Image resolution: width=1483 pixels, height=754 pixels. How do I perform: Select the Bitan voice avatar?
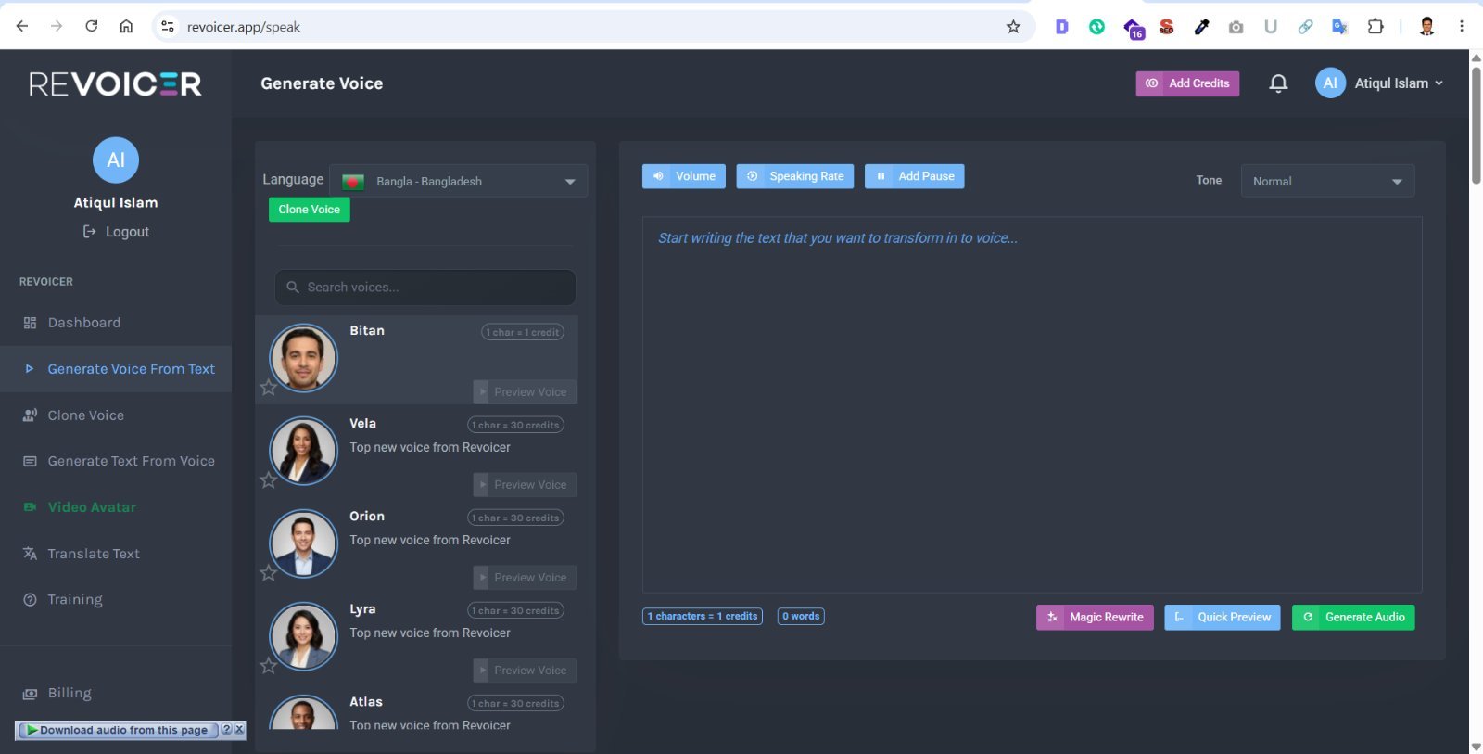tap(303, 358)
